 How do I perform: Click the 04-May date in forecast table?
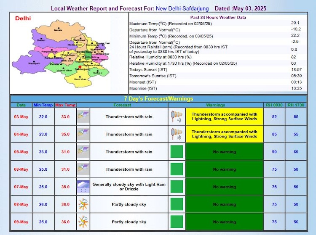click(21, 134)
